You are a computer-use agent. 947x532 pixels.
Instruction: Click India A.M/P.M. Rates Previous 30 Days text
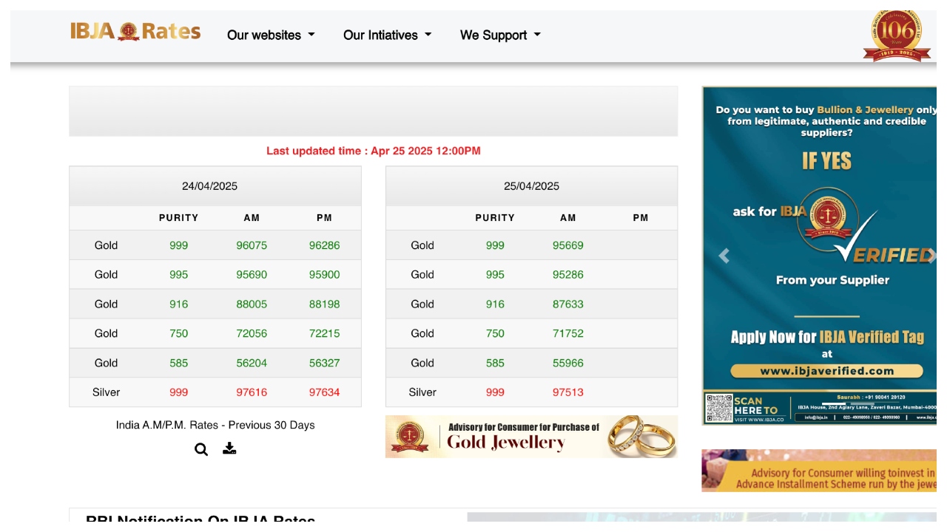pyautogui.click(x=215, y=425)
